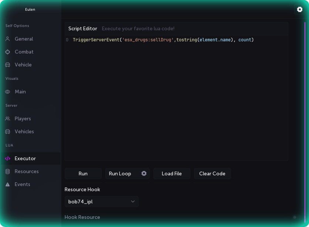Click the eye icon beside Main
The image size is (309, 227).
point(8,92)
